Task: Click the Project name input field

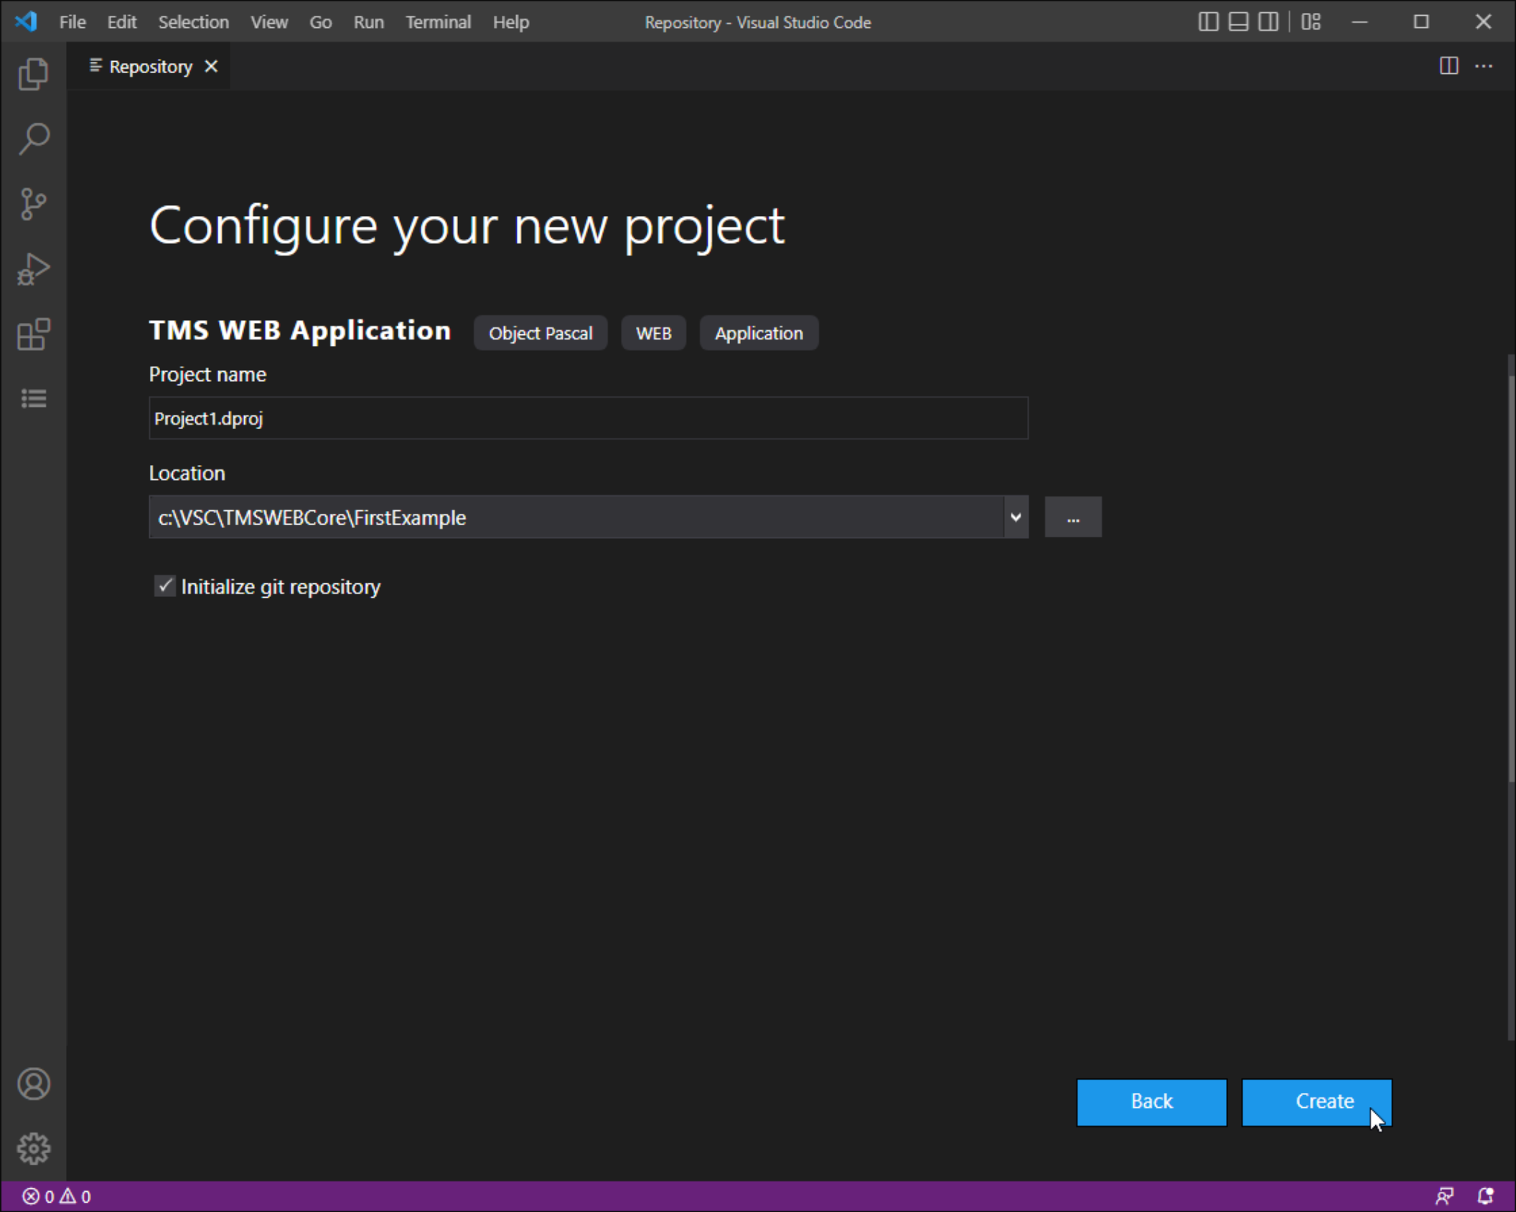Action: tap(588, 418)
